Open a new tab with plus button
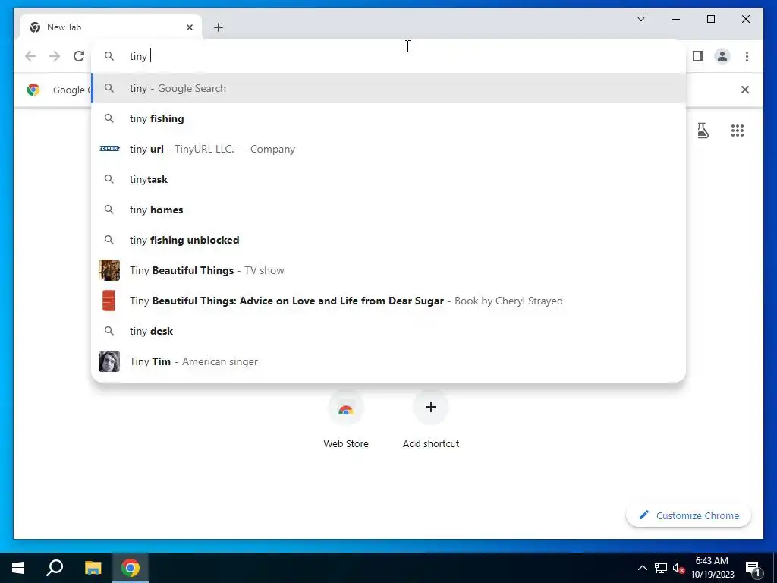The height and width of the screenshot is (583, 777). pos(219,27)
